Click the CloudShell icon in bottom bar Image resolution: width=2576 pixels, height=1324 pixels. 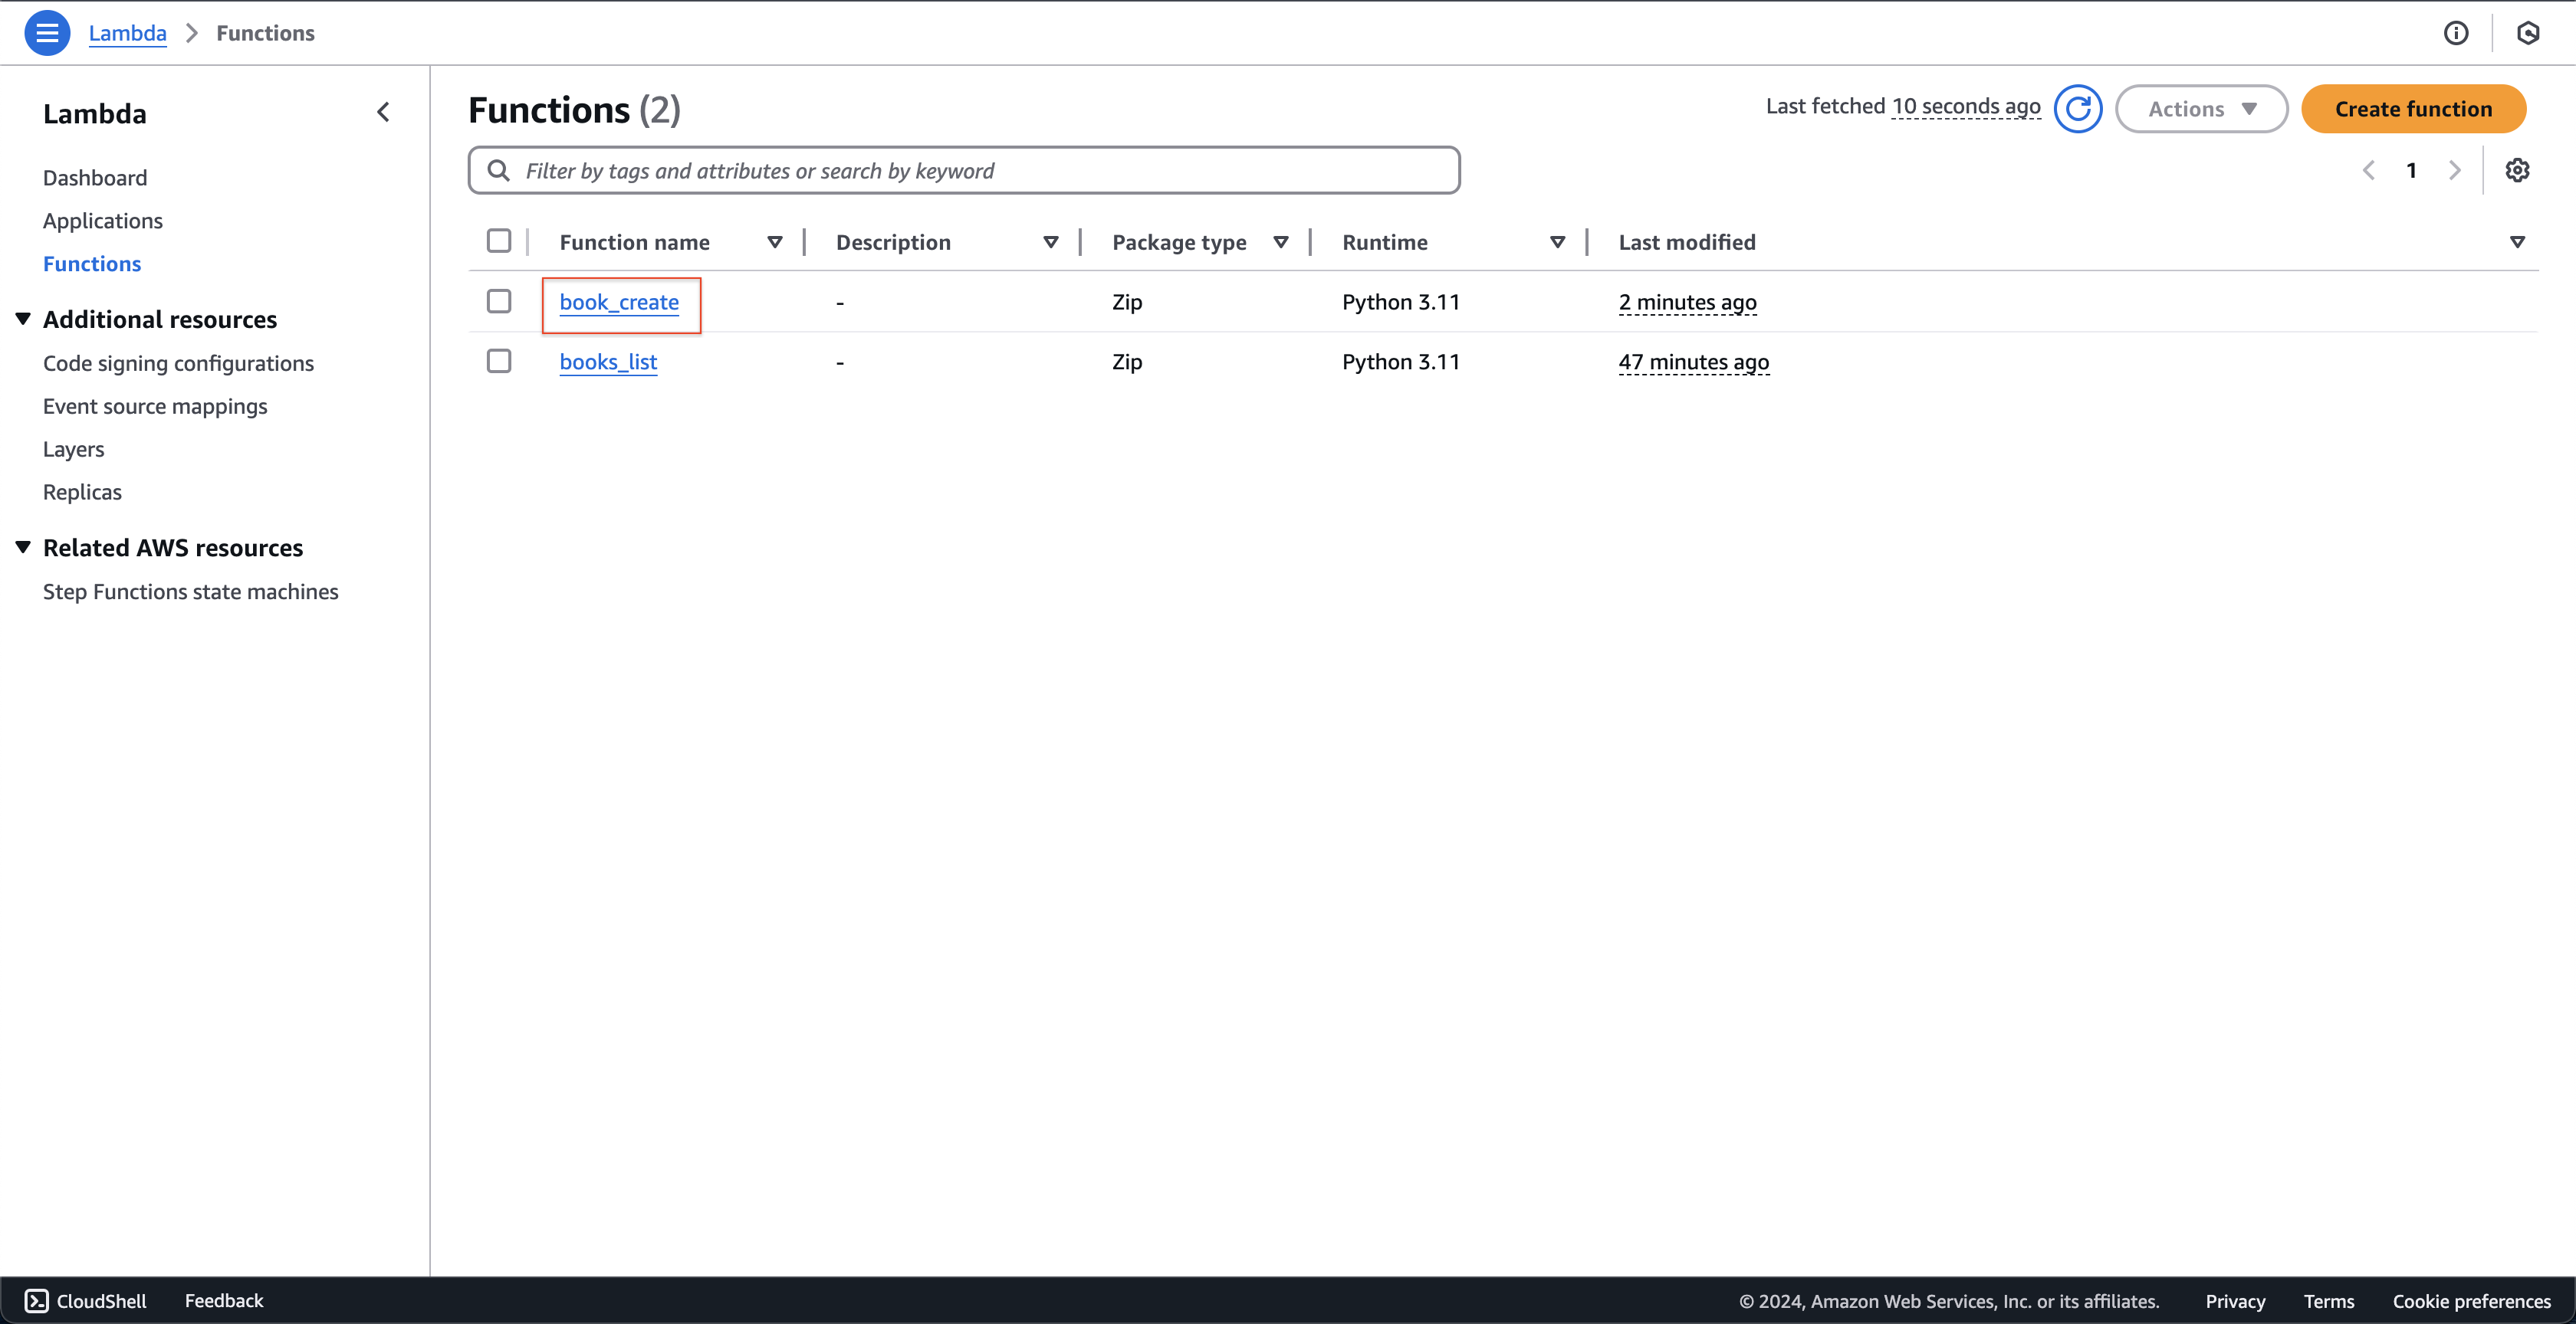tap(35, 1300)
